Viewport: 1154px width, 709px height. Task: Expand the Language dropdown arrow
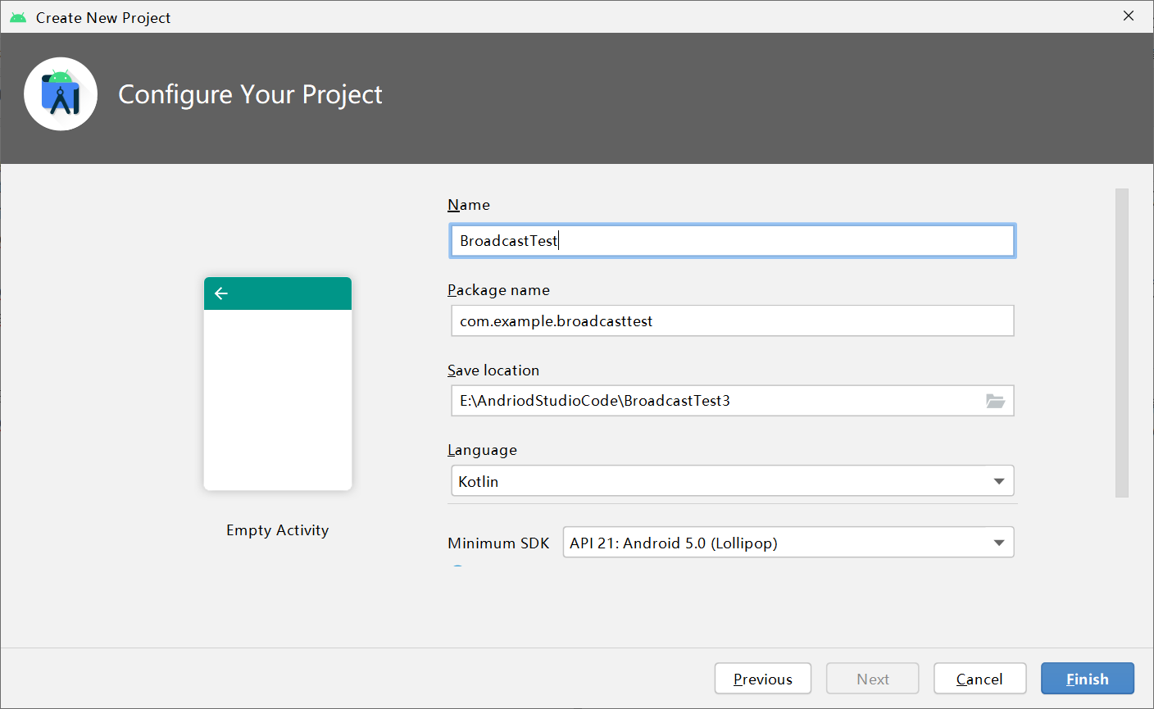click(x=998, y=481)
